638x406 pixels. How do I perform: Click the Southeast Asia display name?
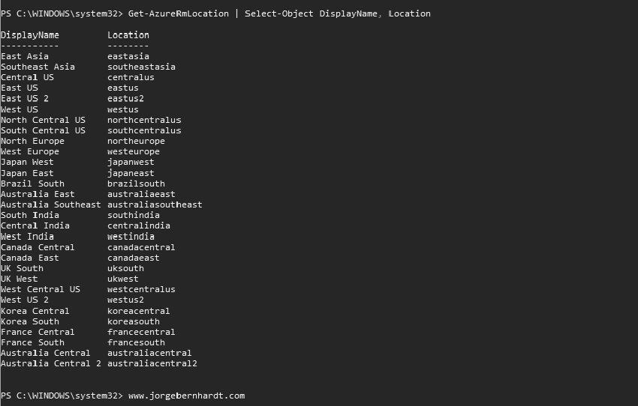point(38,67)
